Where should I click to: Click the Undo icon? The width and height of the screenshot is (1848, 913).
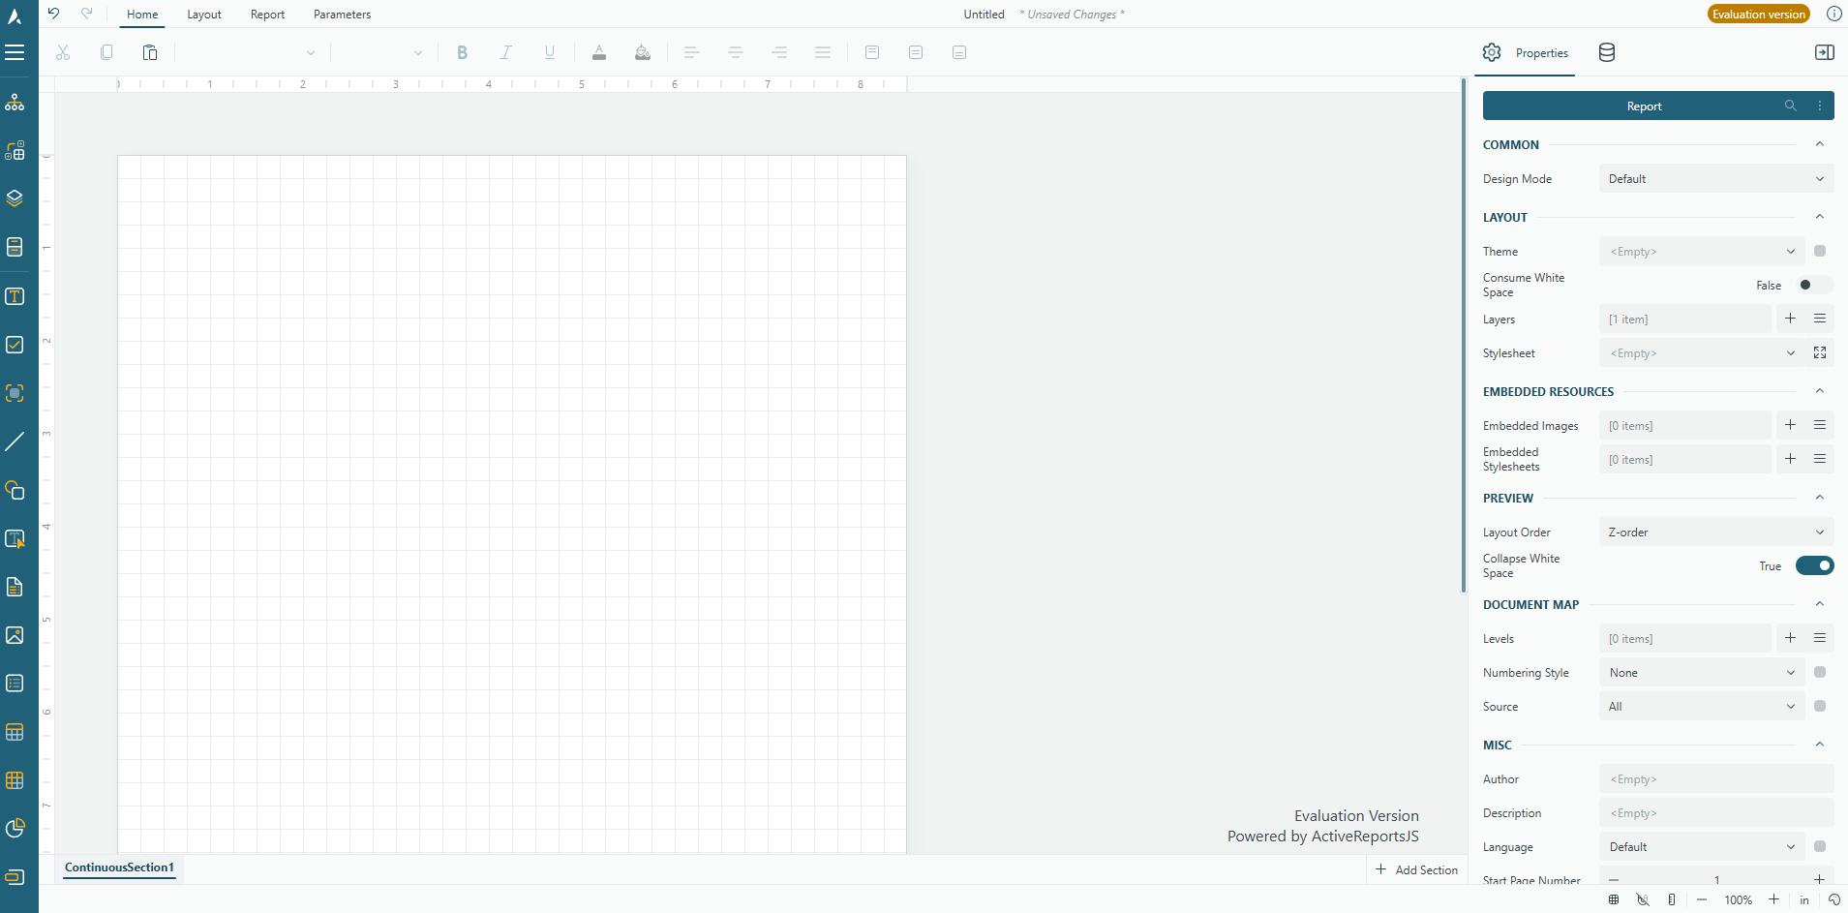pos(54,14)
